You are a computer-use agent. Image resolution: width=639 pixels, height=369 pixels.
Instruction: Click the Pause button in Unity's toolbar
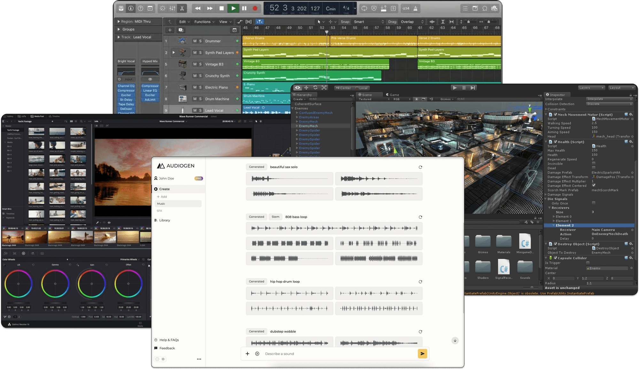[x=464, y=87]
